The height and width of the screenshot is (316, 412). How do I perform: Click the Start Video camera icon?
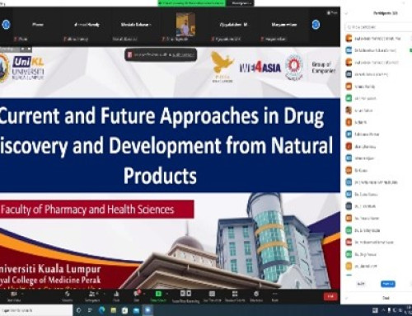point(14,295)
